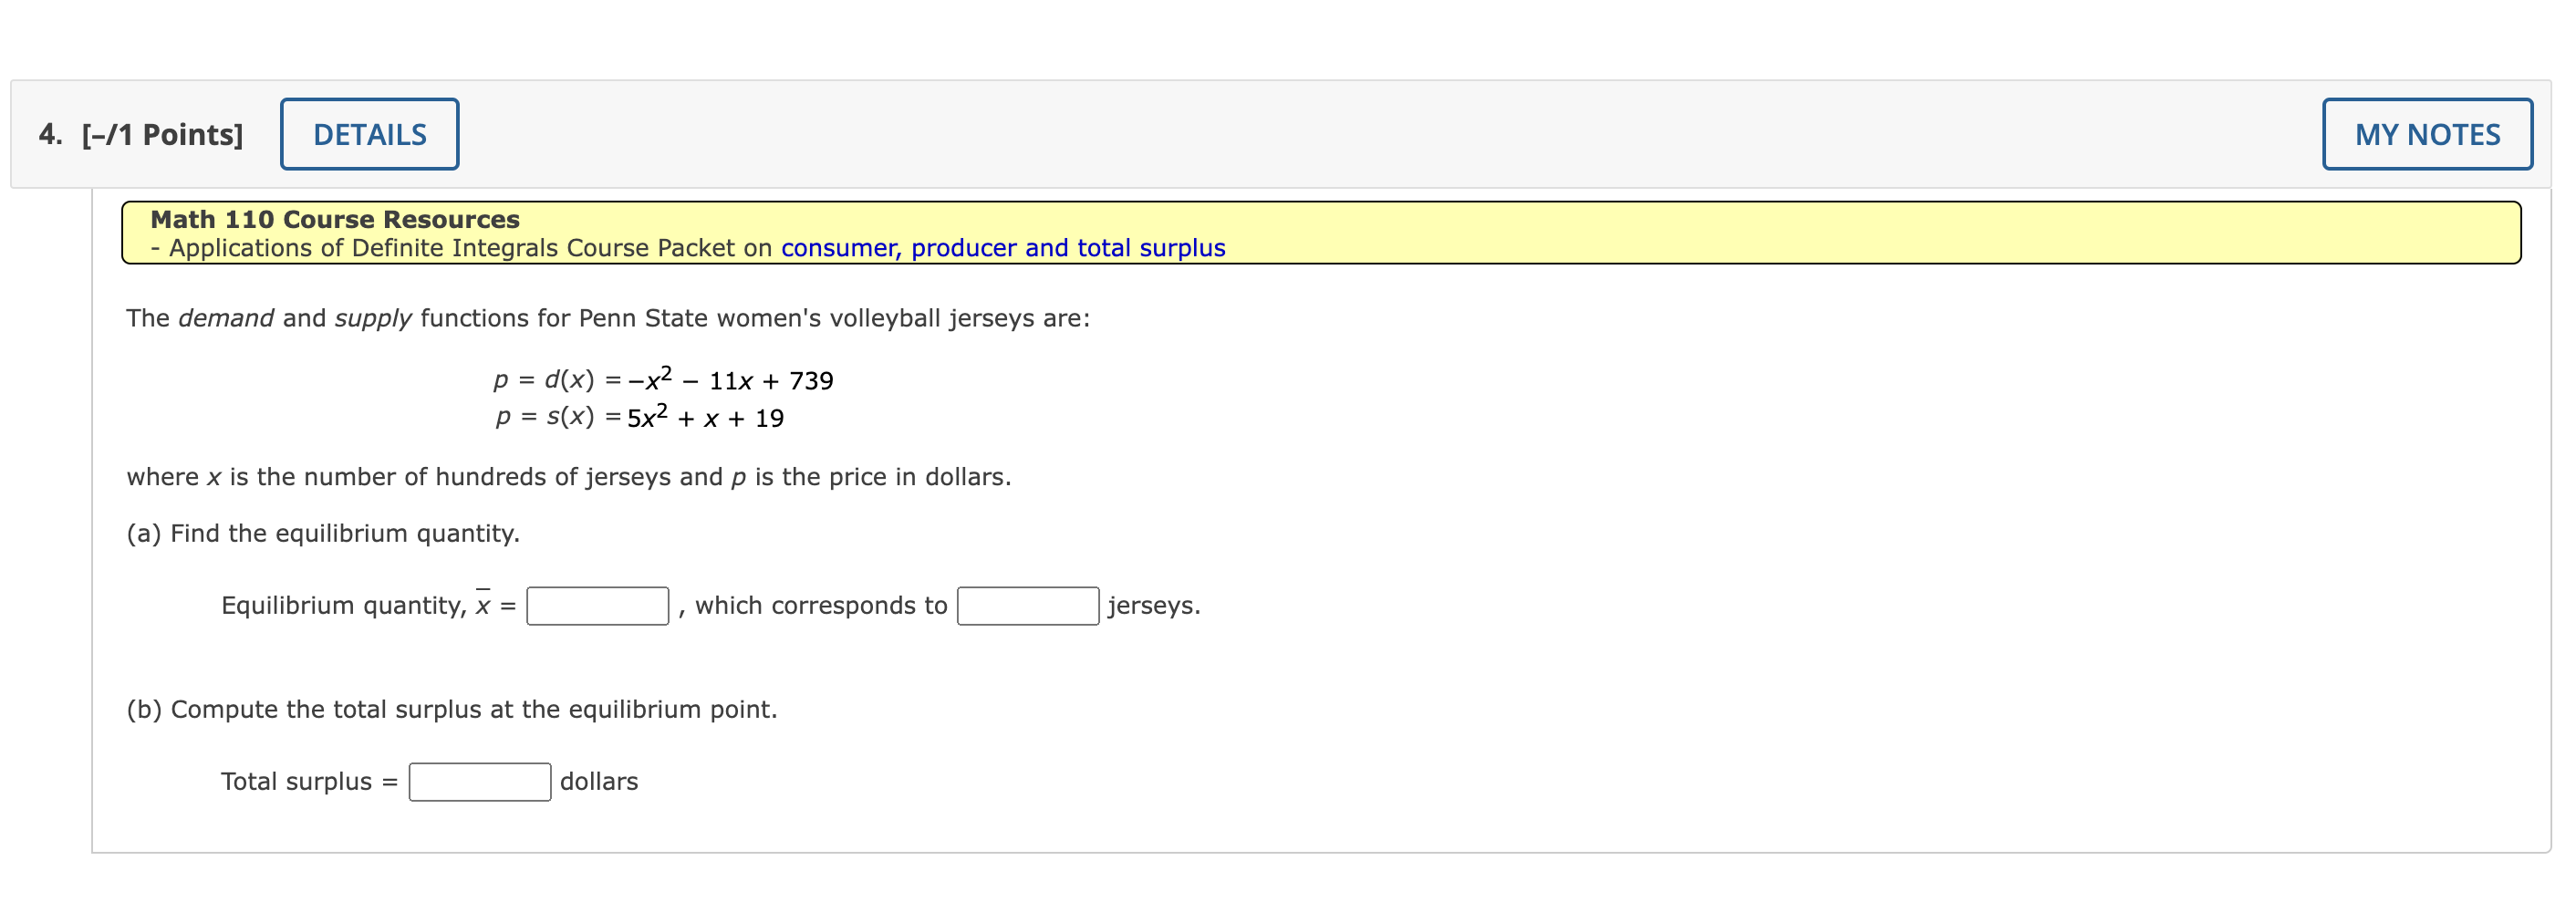
Task: Click part (b) Compute total surplus heading
Action: pyautogui.click(x=451, y=709)
